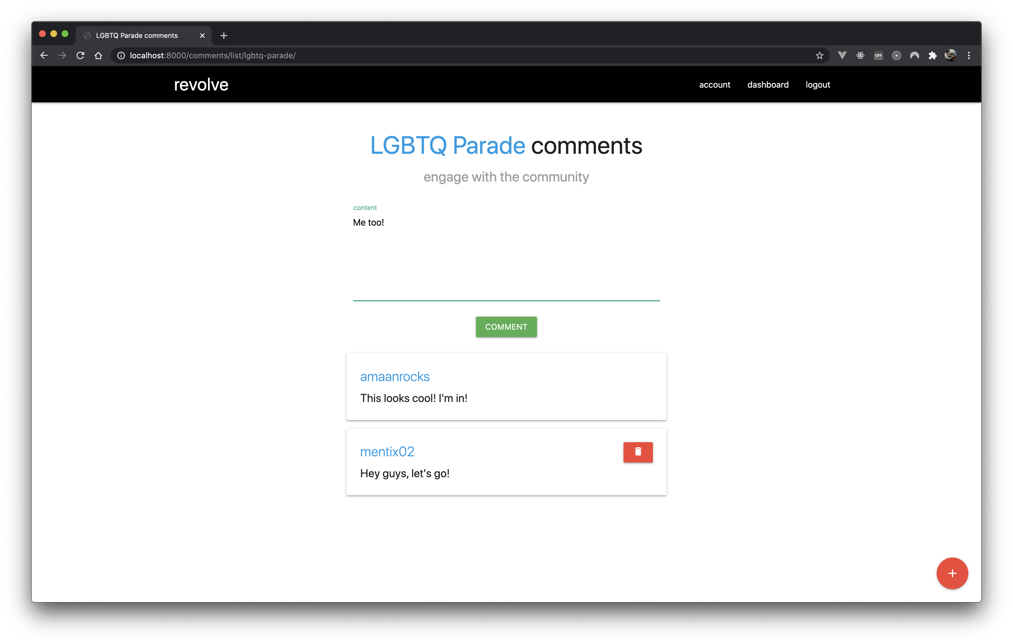Click the amaanrocks username link
1013x644 pixels.
tap(395, 377)
